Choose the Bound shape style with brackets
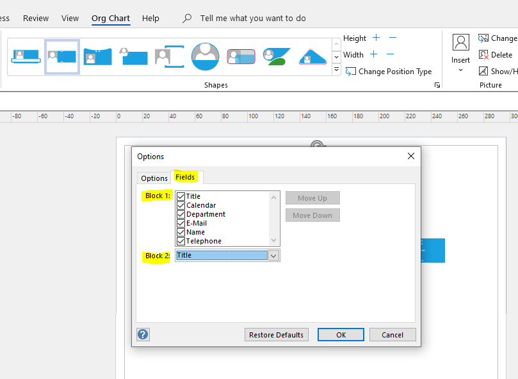Image resolution: width=518 pixels, height=379 pixels. (x=169, y=56)
